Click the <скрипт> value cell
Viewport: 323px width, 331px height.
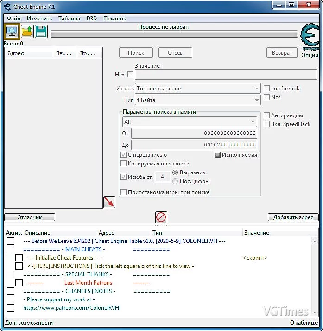click(x=255, y=258)
